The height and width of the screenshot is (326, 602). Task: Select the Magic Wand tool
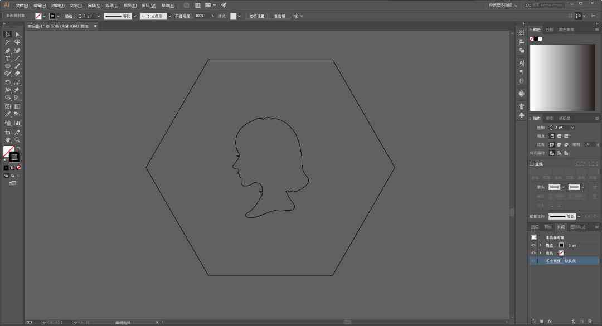tap(8, 42)
